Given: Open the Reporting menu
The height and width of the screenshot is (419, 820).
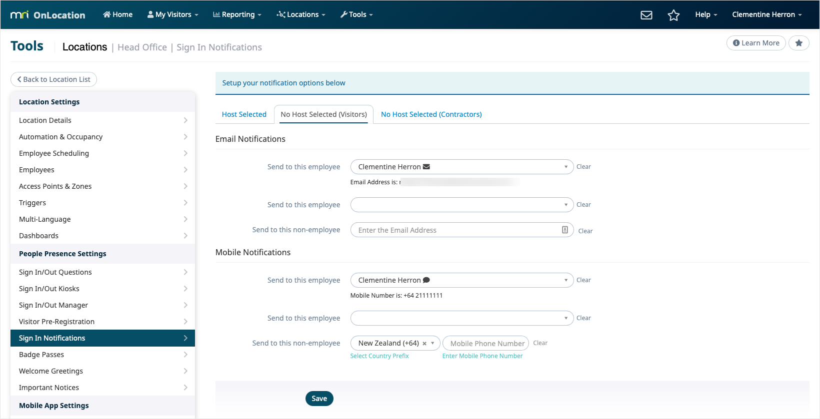Looking at the screenshot, I should (237, 14).
